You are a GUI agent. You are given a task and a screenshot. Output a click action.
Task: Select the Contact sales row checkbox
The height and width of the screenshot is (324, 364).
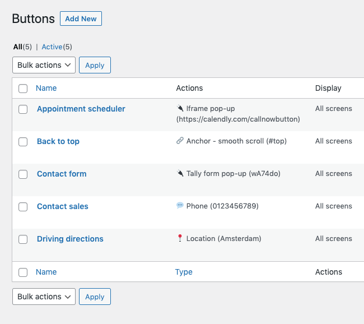(23, 207)
